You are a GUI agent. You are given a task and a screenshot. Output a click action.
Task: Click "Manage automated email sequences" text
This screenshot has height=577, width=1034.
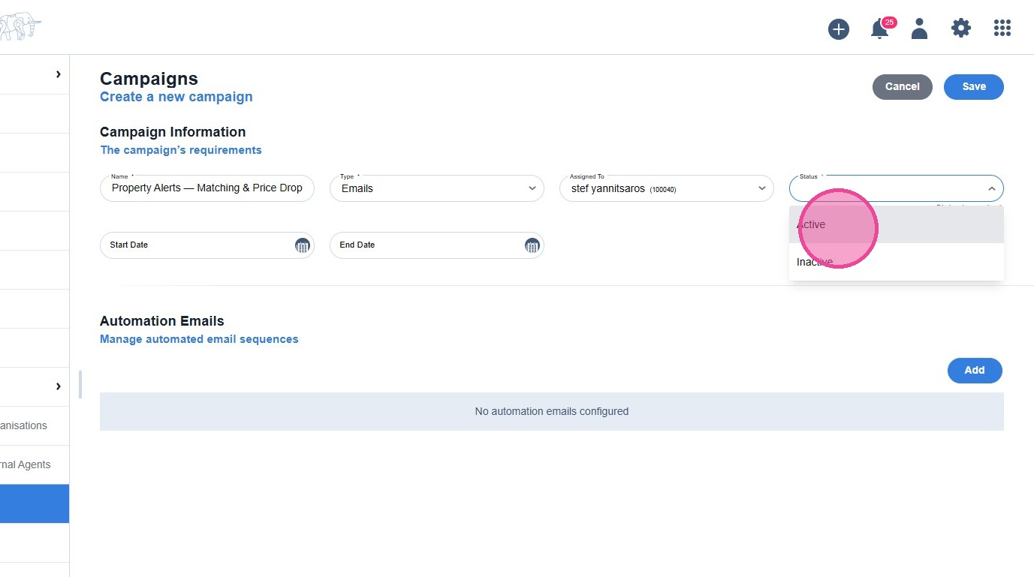coord(199,339)
